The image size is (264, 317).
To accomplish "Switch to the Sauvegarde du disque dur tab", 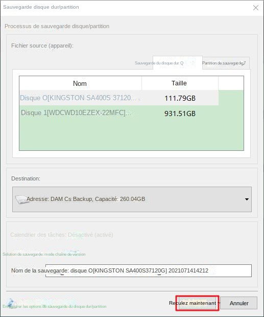I will (159, 63).
